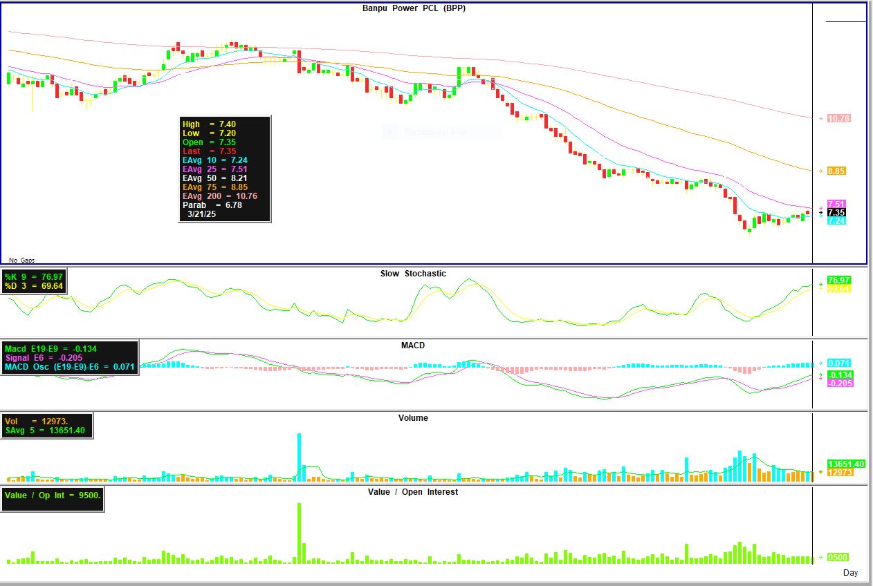This screenshot has height=586, width=873.
Task: Click the cyan 0.071 MACD axis tag
Action: pyautogui.click(x=840, y=363)
